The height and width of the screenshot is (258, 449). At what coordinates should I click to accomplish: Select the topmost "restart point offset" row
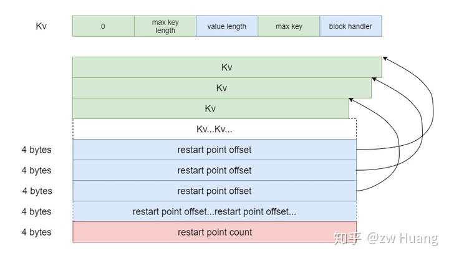pos(215,150)
